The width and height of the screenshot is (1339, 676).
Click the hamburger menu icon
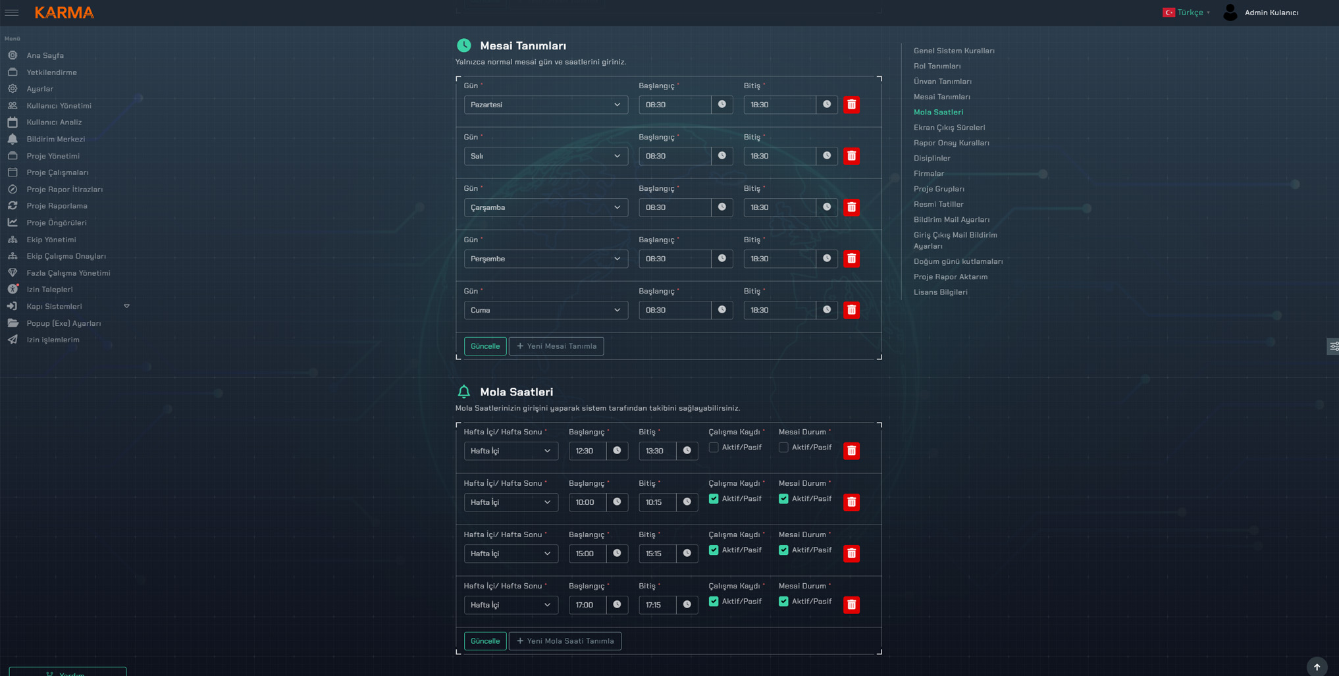(12, 13)
